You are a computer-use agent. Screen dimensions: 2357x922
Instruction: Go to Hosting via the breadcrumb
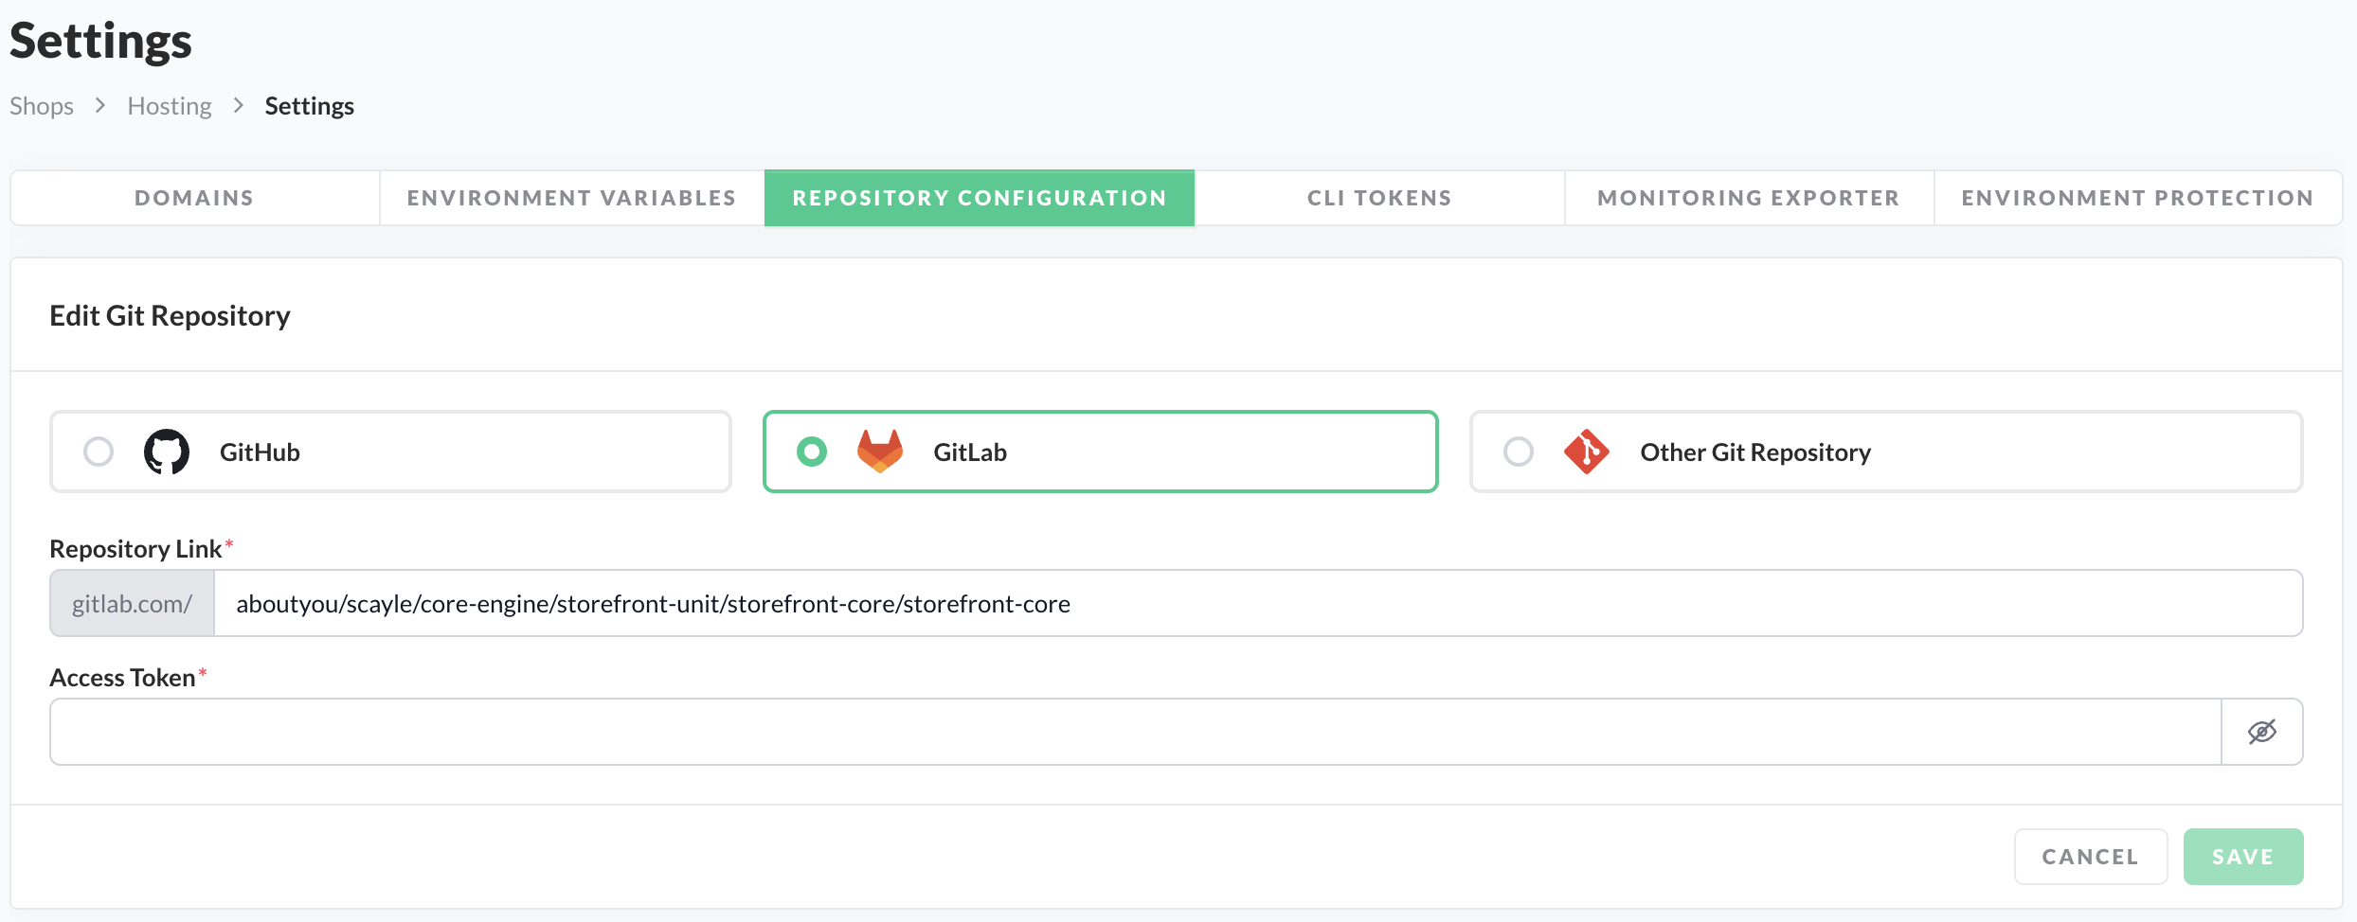(x=170, y=106)
